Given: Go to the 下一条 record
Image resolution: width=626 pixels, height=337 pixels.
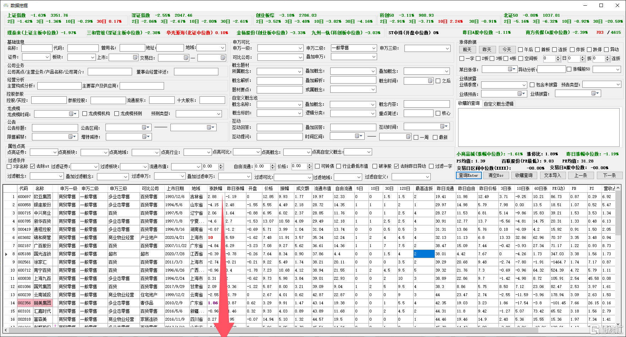Looking at the screenshot, I should click(609, 175).
